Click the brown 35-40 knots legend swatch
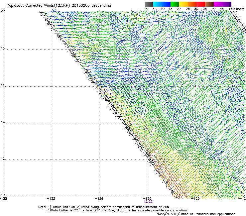This screenshot has height=216, width=246. [x=209, y=4]
